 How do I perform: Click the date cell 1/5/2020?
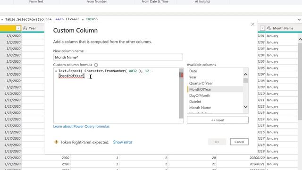pyautogui.click(x=11, y=61)
